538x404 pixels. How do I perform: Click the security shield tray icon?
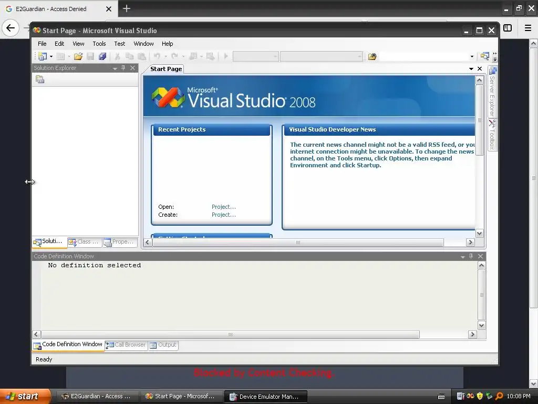[480, 396]
